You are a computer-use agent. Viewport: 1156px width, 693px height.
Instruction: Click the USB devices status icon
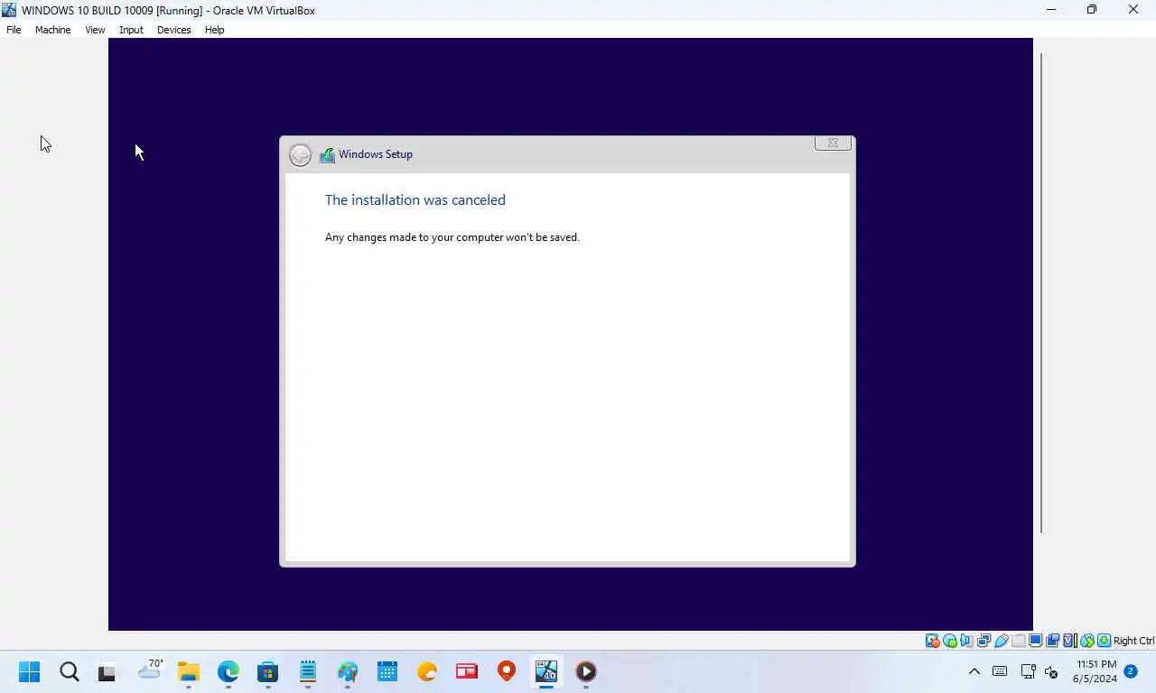[x=1001, y=641]
